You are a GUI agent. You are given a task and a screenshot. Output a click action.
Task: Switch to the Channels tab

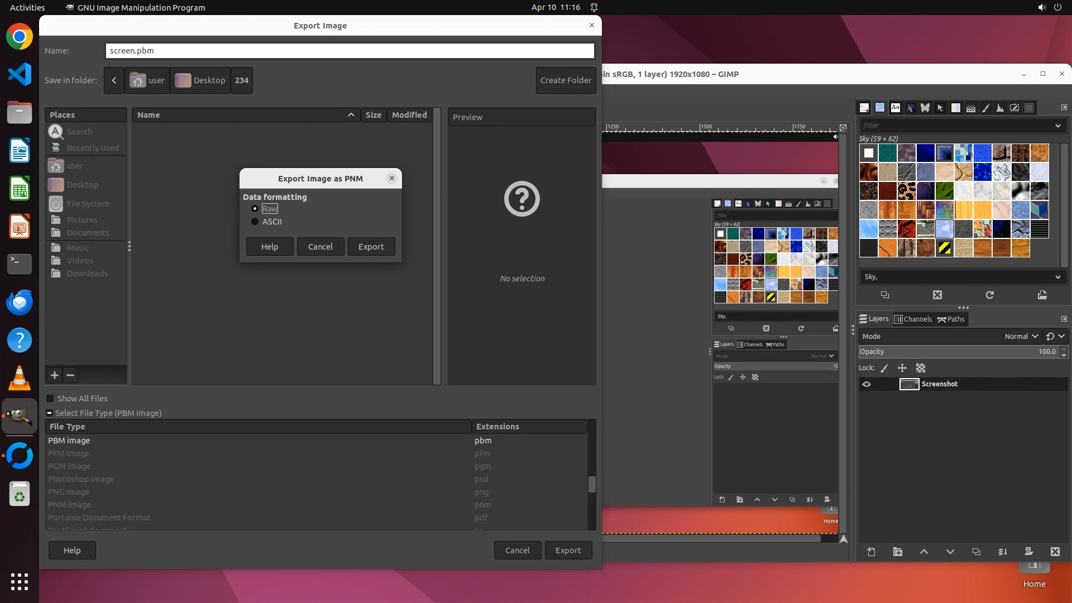pos(913,319)
